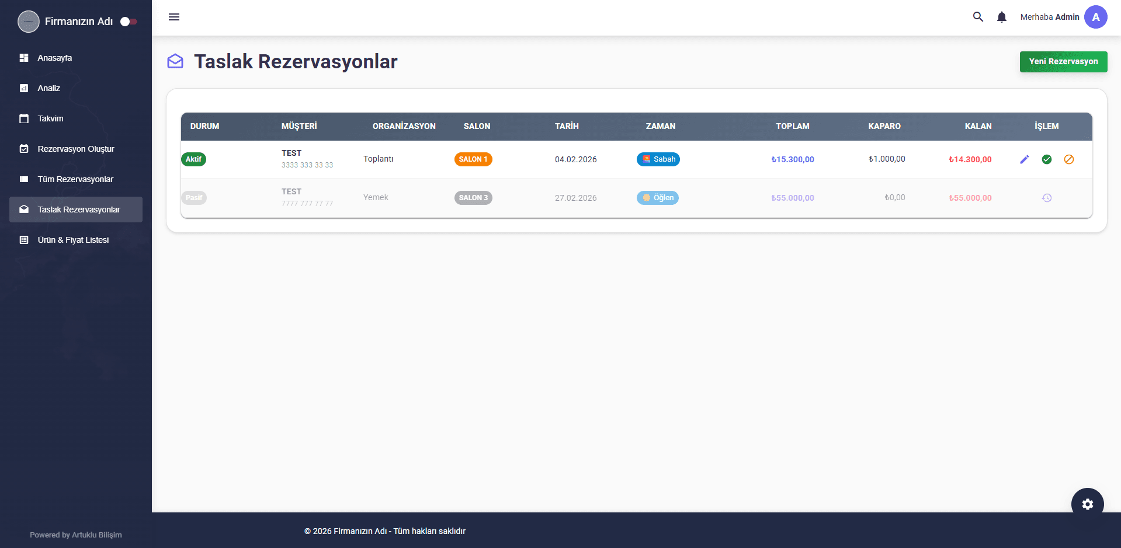The width and height of the screenshot is (1121, 548).
Task: Click the TARİH column header
Action: click(566, 126)
